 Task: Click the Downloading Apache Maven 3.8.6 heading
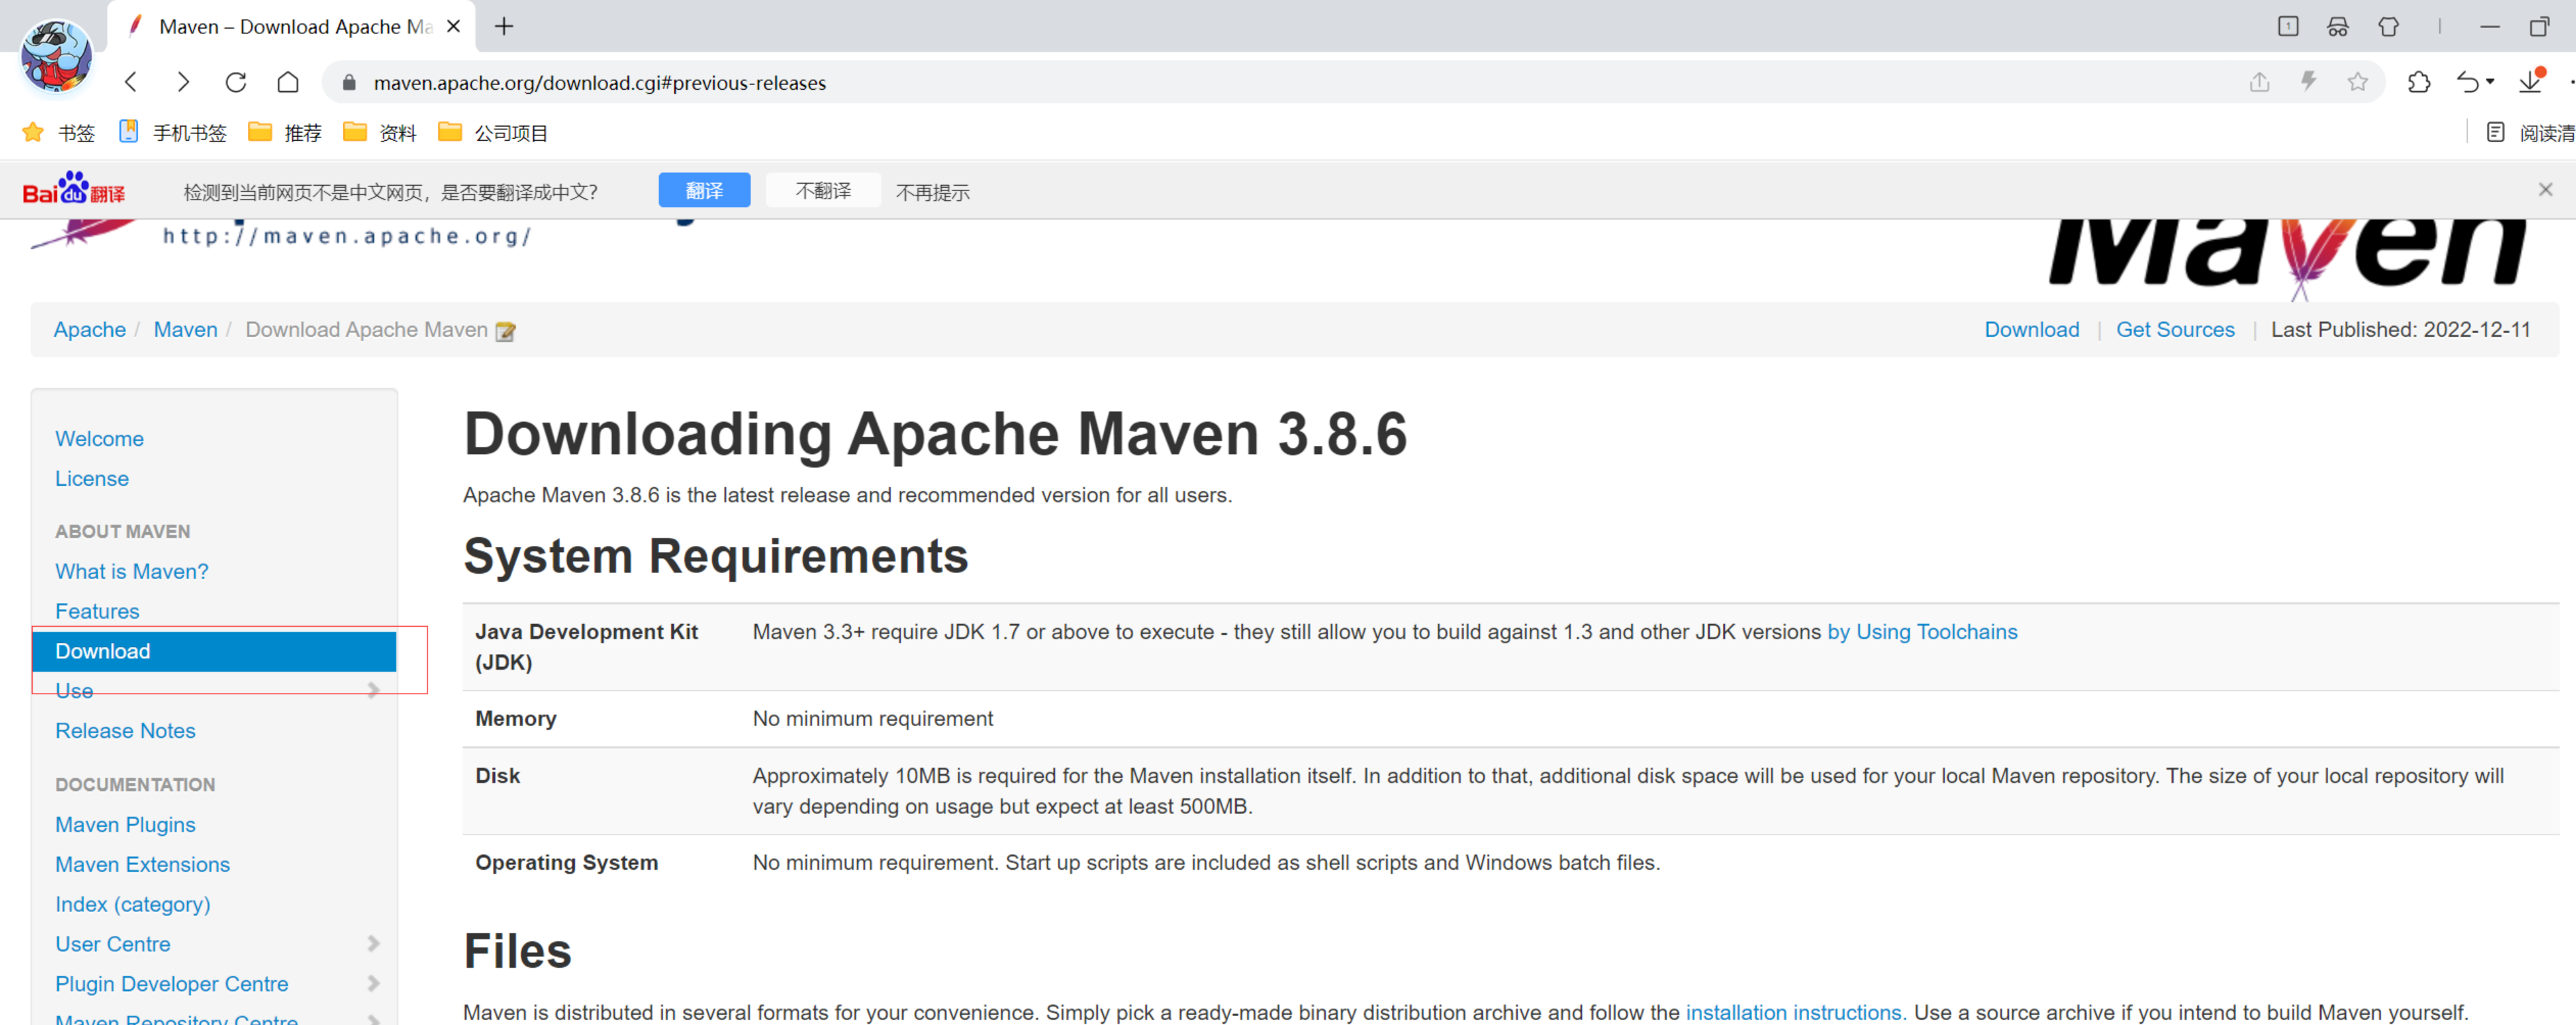[x=935, y=434]
